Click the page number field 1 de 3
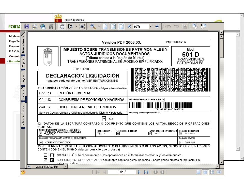This screenshot has height=183, width=244. (122, 172)
